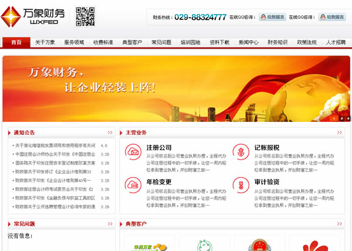Expand more 通知公告 with the arrow
Image resolution: width=352 pixels, height=251 pixels.
point(110,133)
